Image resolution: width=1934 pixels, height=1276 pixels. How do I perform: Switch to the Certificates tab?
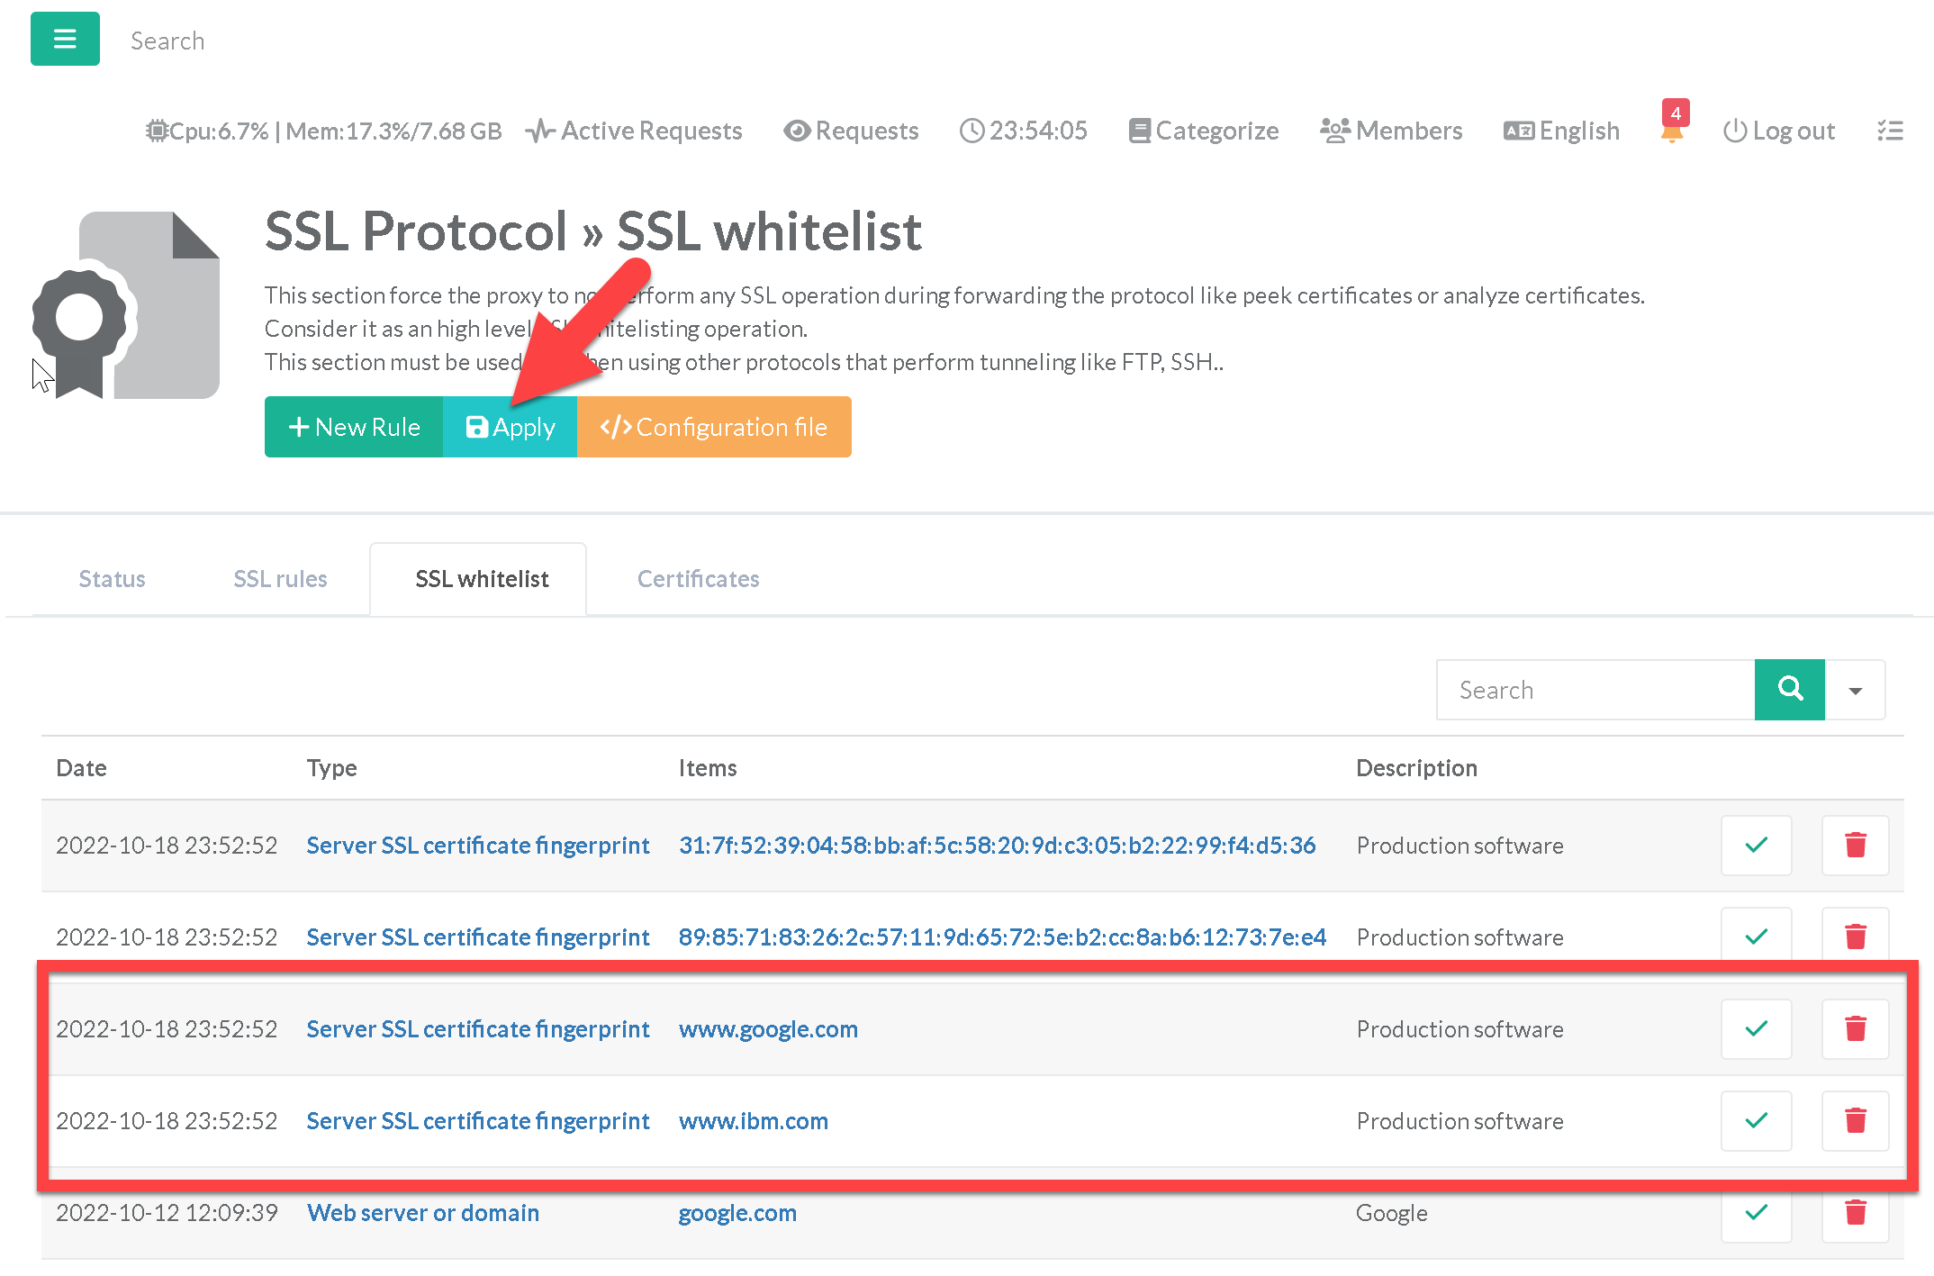pyautogui.click(x=698, y=579)
